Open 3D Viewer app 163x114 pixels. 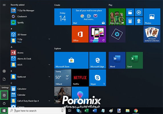click(x=19, y=34)
